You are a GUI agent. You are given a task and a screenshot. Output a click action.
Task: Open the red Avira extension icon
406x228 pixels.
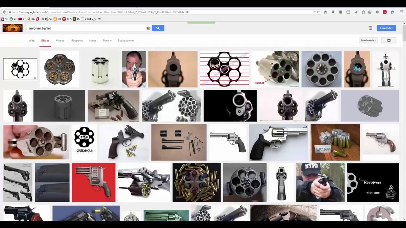(385, 12)
